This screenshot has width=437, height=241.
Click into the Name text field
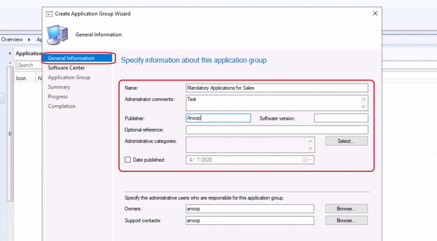(277, 88)
